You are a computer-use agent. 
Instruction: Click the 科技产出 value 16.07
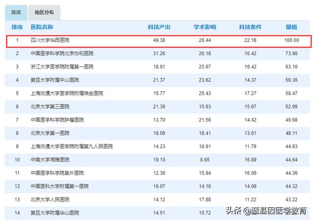159,186
